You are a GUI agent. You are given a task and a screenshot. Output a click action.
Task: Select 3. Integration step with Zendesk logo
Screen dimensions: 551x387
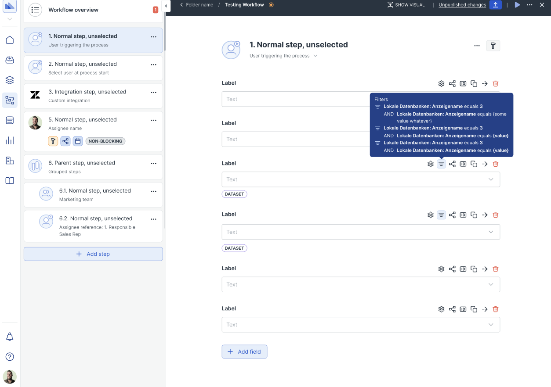pos(93,96)
